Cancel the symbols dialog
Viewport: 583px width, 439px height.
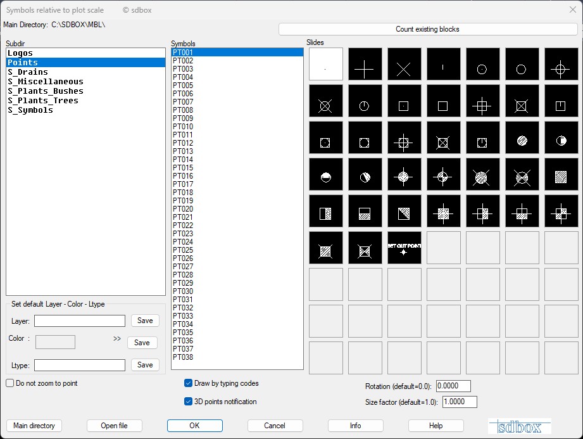pos(275,426)
